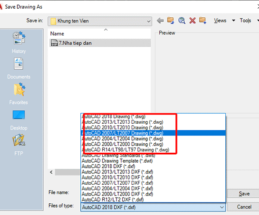Image resolution: width=259 pixels, height=215 pixels.
Task: Open the Search the Web icon
Action: (182, 20)
